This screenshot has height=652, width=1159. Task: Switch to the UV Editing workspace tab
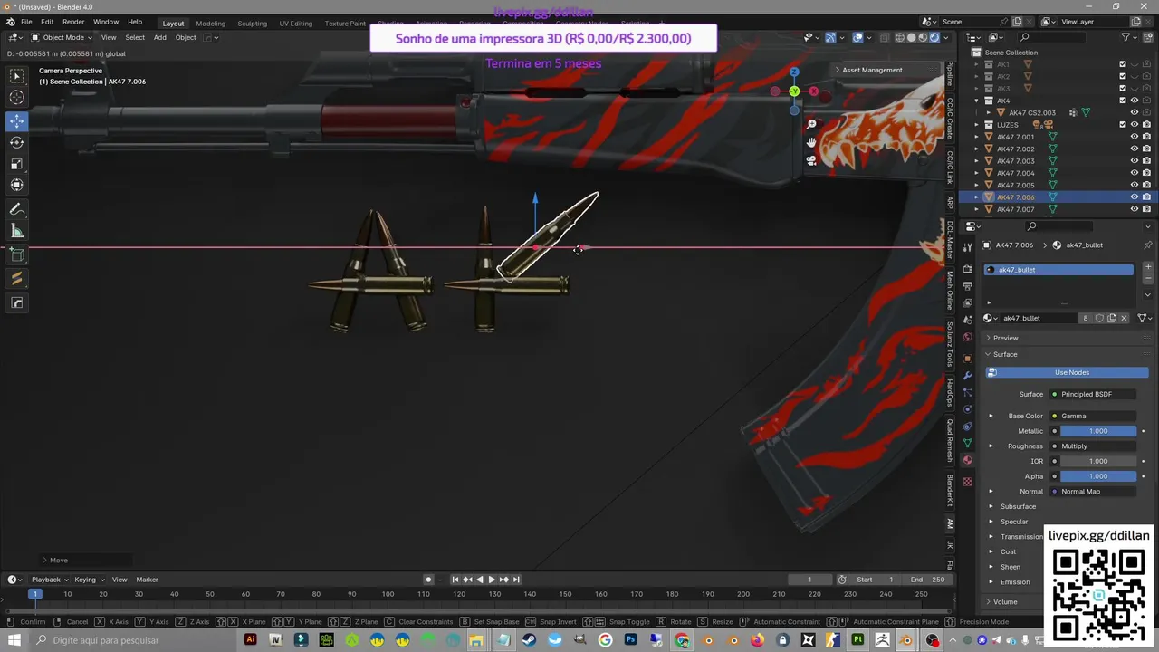(295, 24)
